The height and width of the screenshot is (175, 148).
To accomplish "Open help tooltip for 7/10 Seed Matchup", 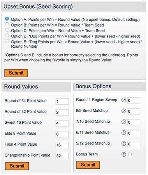I will coord(123,122).
